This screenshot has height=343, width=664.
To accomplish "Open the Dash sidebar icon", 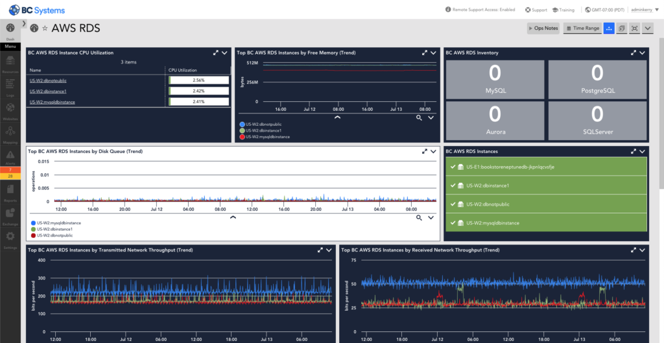I will pos(10,28).
